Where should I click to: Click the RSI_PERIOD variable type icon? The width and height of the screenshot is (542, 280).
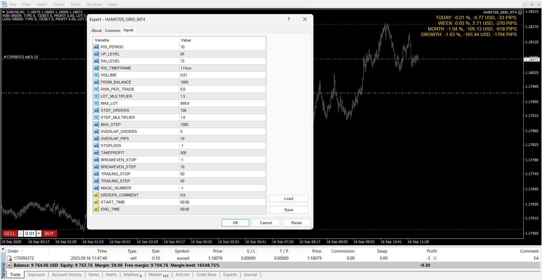(x=96, y=47)
